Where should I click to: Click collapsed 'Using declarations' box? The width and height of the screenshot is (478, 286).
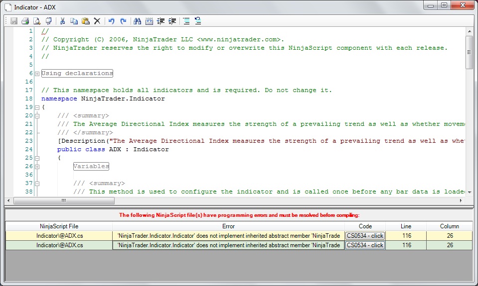pyautogui.click(x=77, y=73)
